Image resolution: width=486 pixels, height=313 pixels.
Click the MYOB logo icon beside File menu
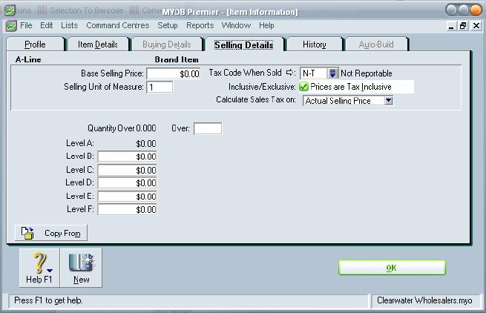pyautogui.click(x=11, y=26)
